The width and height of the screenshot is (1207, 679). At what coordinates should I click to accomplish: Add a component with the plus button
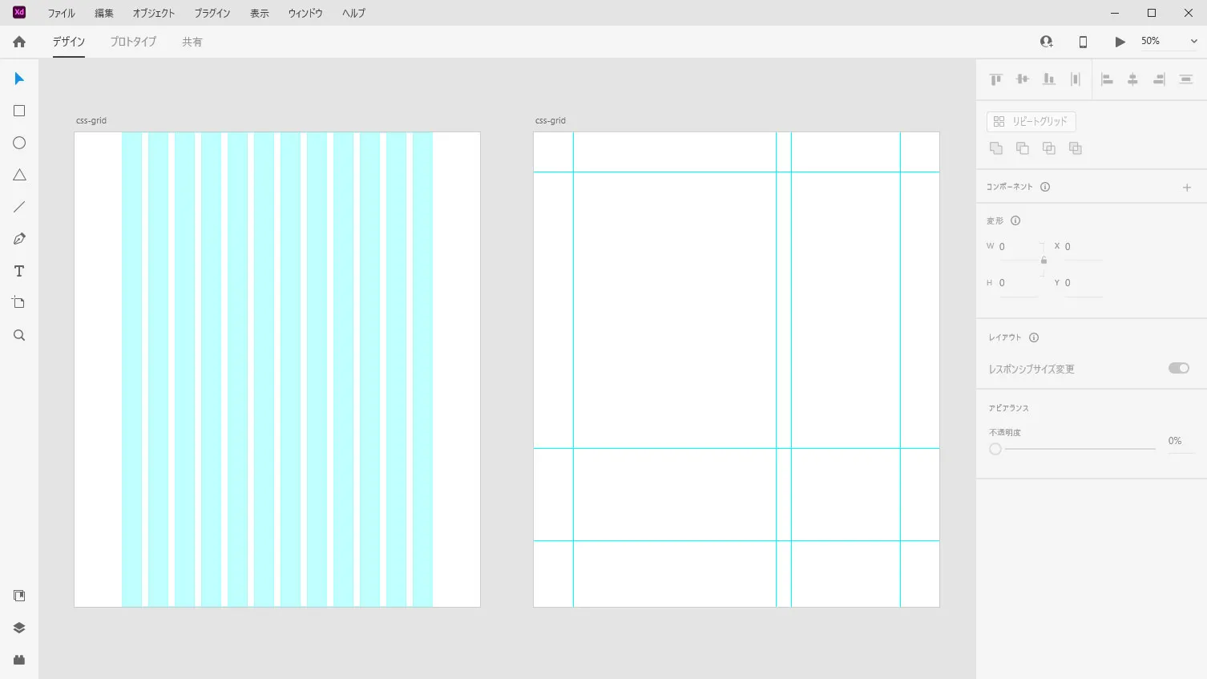click(x=1187, y=186)
